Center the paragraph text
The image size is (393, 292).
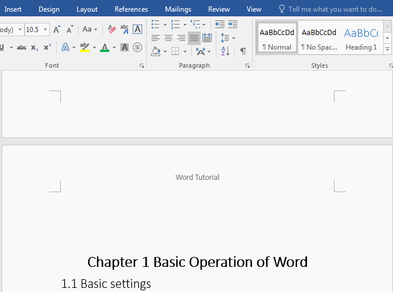coord(168,38)
